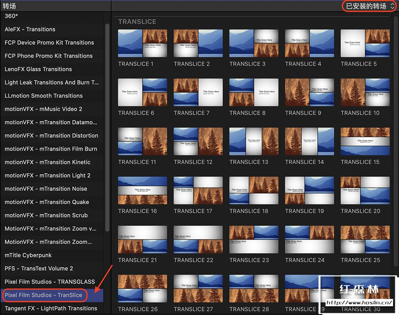Pick the TRANSLICE 4 thumbnail
399x315 pixels.
click(x=310, y=43)
